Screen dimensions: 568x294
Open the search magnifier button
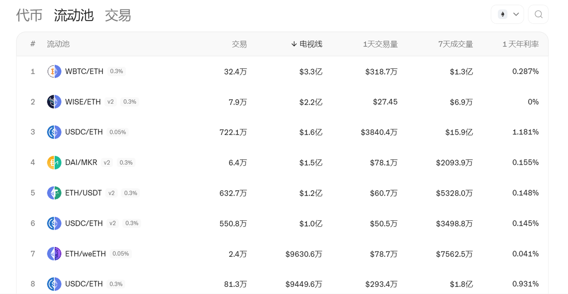point(538,14)
